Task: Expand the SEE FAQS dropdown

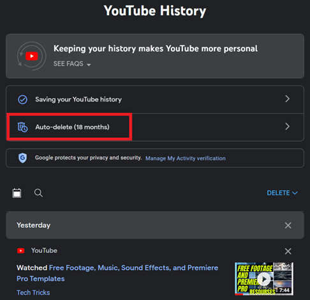Action: tap(72, 64)
